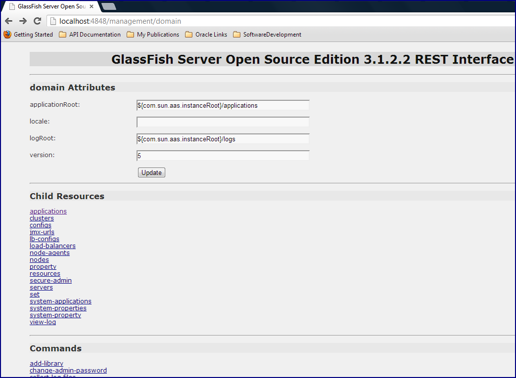Open the applications child resource link
This screenshot has height=378, width=516.
coord(48,211)
